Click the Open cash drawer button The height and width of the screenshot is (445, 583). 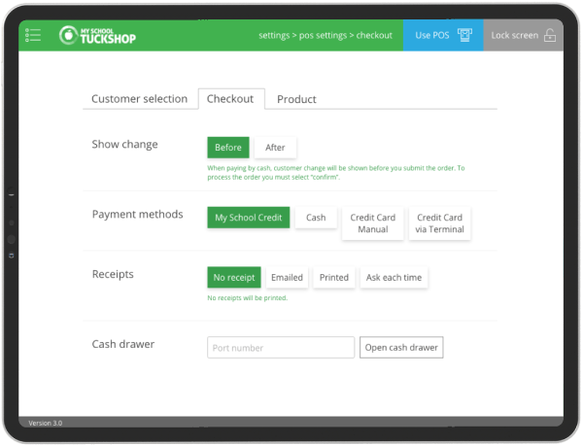401,348
